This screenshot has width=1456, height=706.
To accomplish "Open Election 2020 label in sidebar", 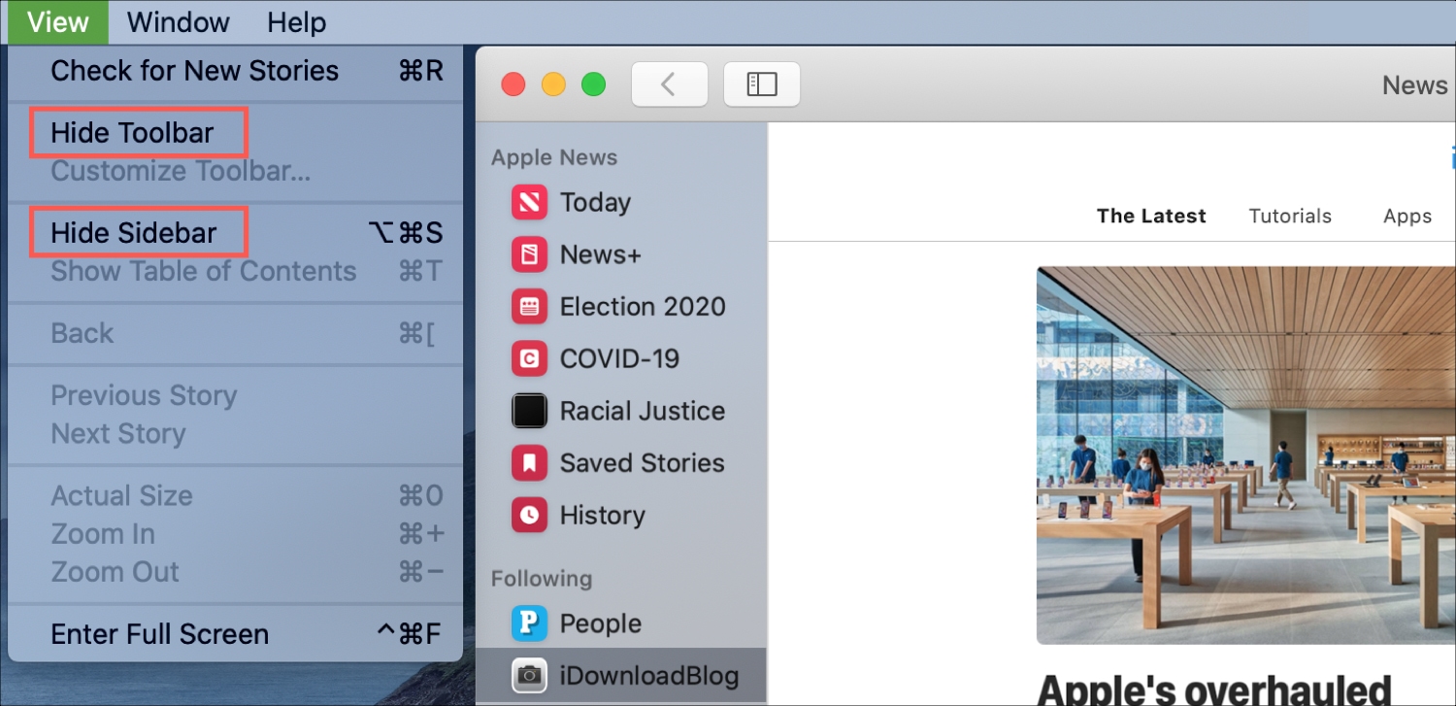I will (x=643, y=307).
